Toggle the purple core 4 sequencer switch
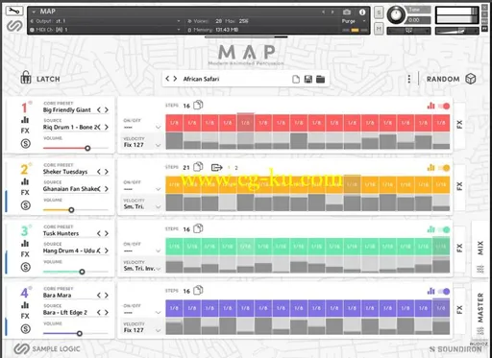 pyautogui.click(x=444, y=291)
